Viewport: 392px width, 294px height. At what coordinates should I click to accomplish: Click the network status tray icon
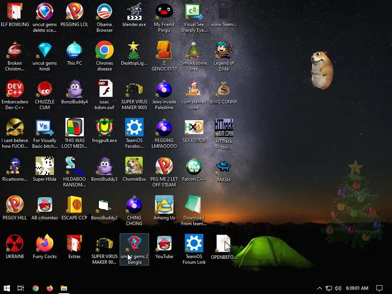click(x=329, y=288)
